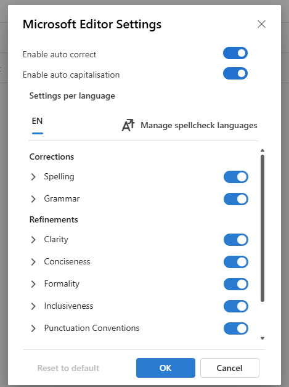Close the Microsoft Editor Settings dialog
This screenshot has width=289, height=387.
pos(261,24)
